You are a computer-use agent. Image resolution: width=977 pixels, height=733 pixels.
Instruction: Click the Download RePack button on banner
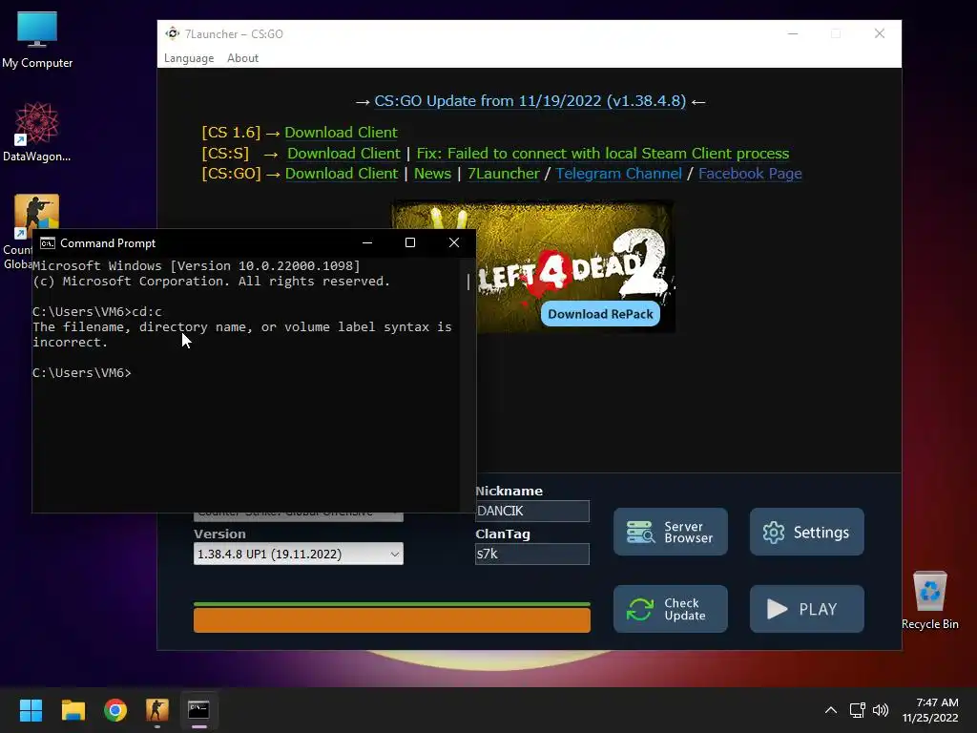[x=600, y=314]
